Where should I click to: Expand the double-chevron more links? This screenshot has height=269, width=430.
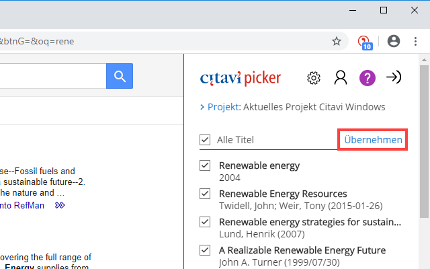[60, 205]
